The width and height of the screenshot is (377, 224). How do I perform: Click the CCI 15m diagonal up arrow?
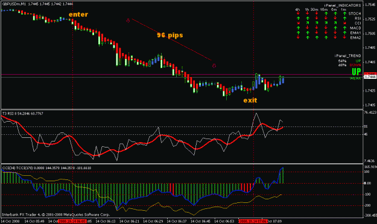(326, 23)
